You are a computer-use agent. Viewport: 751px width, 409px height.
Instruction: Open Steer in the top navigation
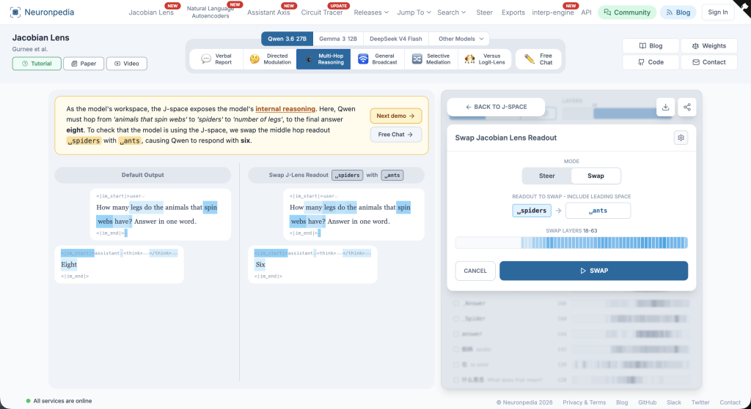pos(484,12)
